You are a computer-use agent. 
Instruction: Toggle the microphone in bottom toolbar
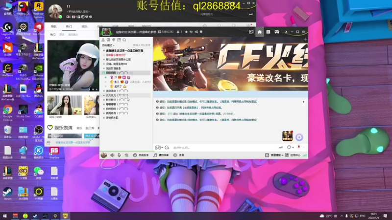click(x=119, y=155)
